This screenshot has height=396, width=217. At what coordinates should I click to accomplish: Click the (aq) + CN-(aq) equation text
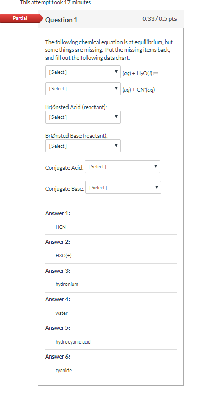point(139,90)
